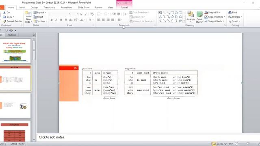
Task: Justify paragraph text
Action: [x=113, y=20]
